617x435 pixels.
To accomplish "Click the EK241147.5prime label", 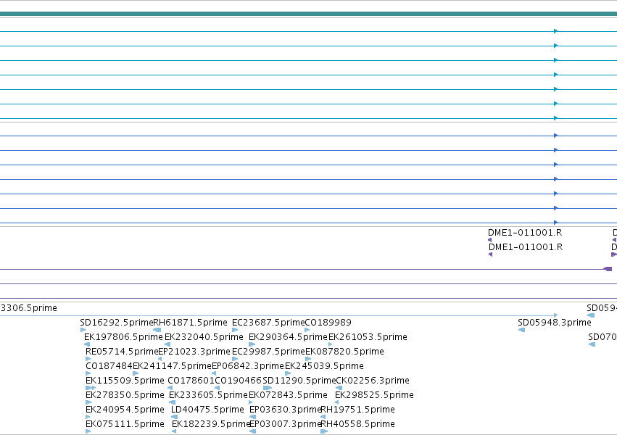I will click(172, 366).
